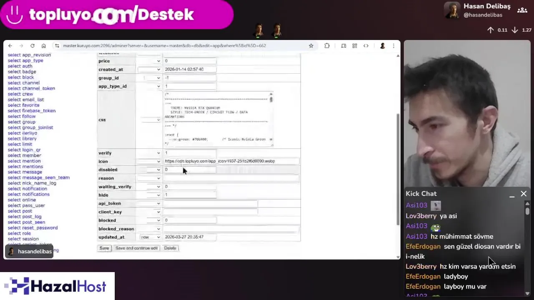Click the Kick Chat scrollbar
Screen dimensions: 534x300
527,211
